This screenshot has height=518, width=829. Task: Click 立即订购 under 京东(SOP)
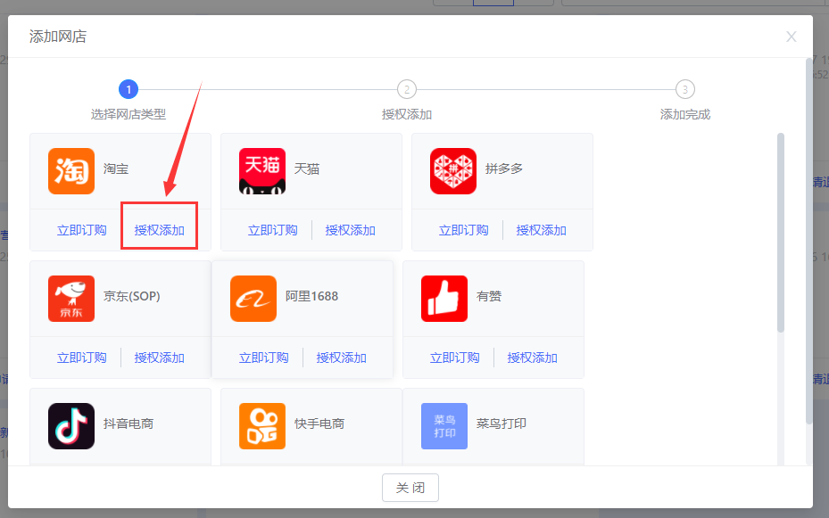(82, 358)
